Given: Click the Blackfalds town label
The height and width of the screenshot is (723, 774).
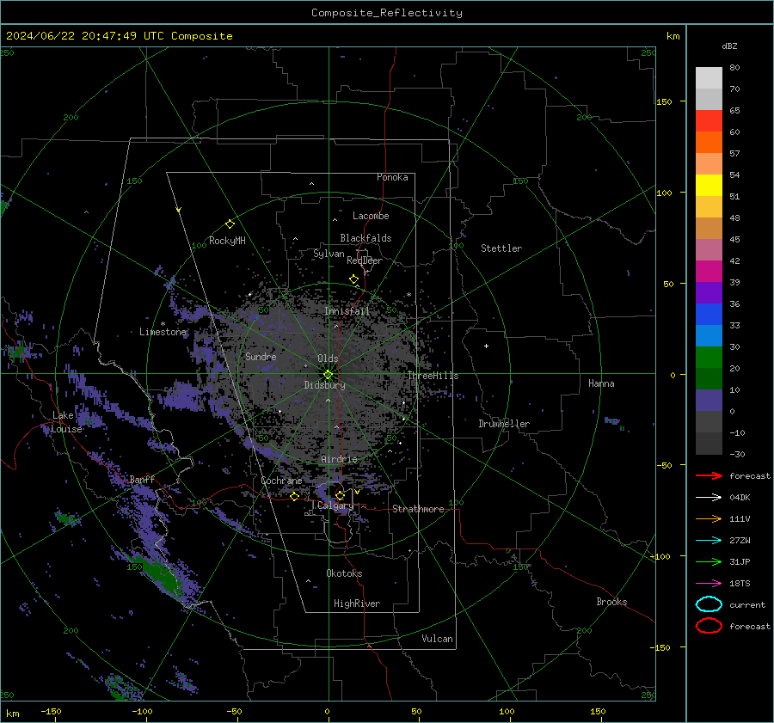Looking at the screenshot, I should [365, 238].
